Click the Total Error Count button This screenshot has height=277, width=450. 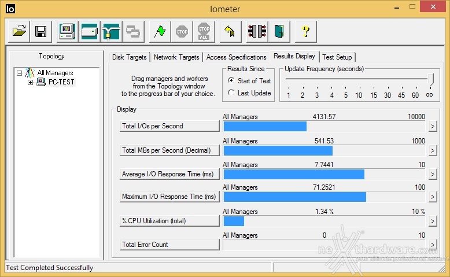[x=169, y=245]
